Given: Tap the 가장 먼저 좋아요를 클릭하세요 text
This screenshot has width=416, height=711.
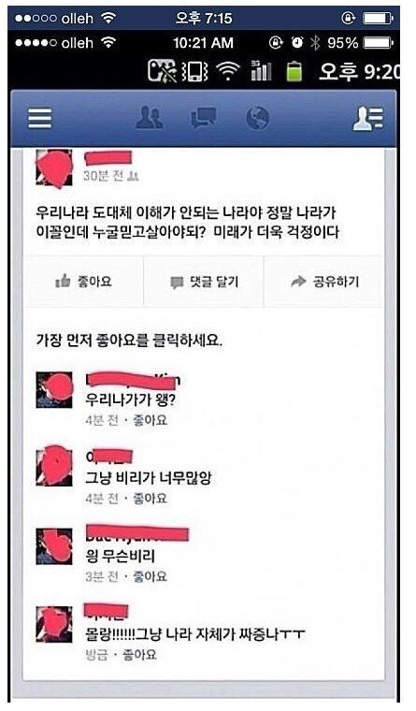Looking at the screenshot, I should [129, 341].
